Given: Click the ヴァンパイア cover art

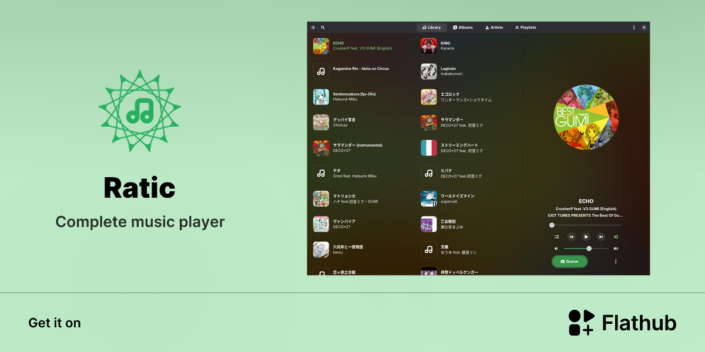Looking at the screenshot, I should click(321, 224).
